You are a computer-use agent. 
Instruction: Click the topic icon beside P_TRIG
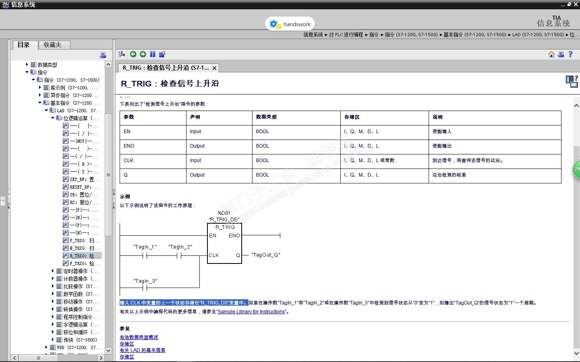(x=66, y=240)
